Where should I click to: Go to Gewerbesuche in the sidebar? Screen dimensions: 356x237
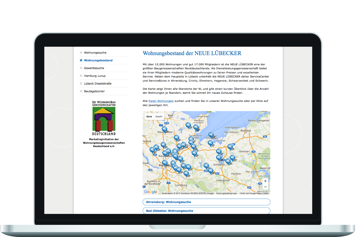pyautogui.click(x=94, y=68)
